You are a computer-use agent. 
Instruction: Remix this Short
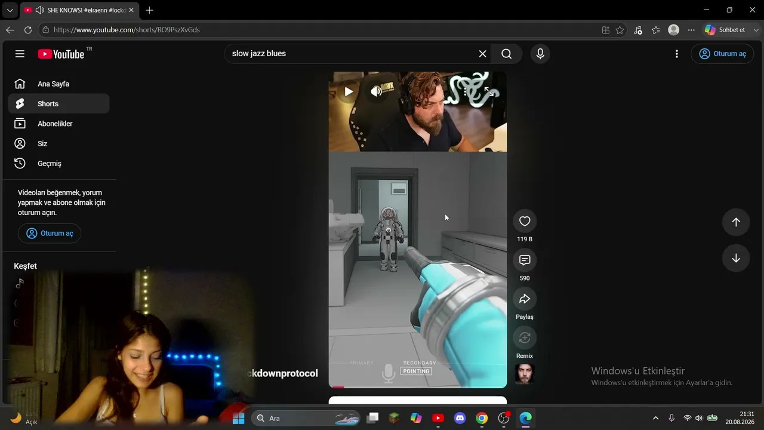[525, 337]
